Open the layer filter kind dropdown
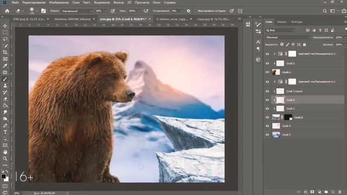 280,30
